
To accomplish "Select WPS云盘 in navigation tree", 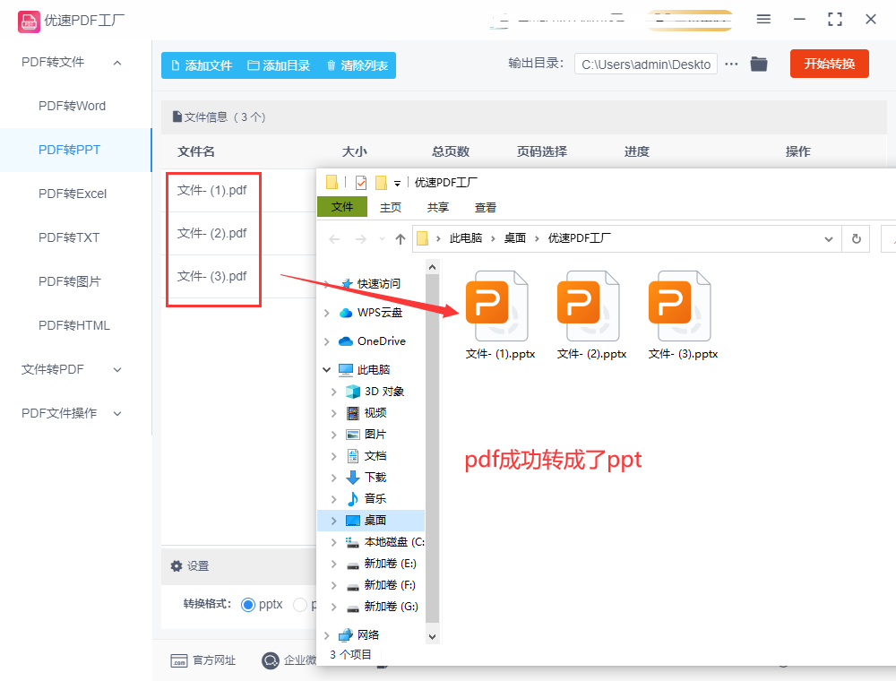I will click(x=372, y=313).
